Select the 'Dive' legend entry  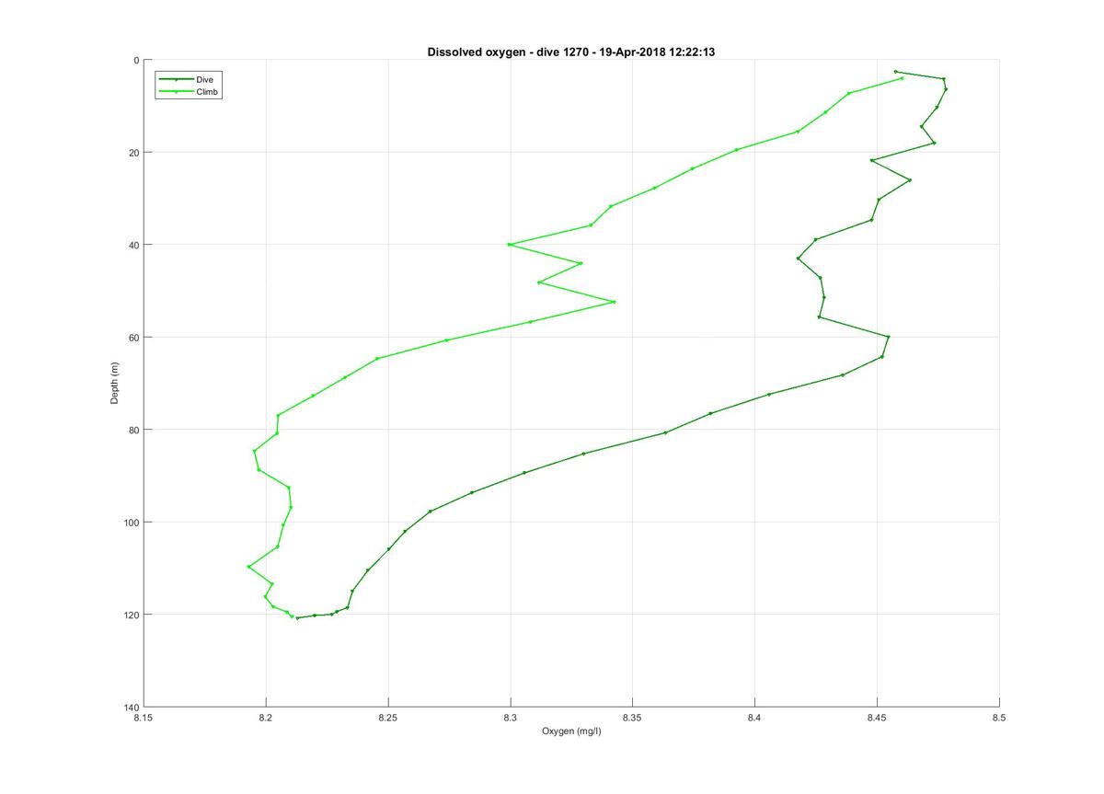point(189,80)
